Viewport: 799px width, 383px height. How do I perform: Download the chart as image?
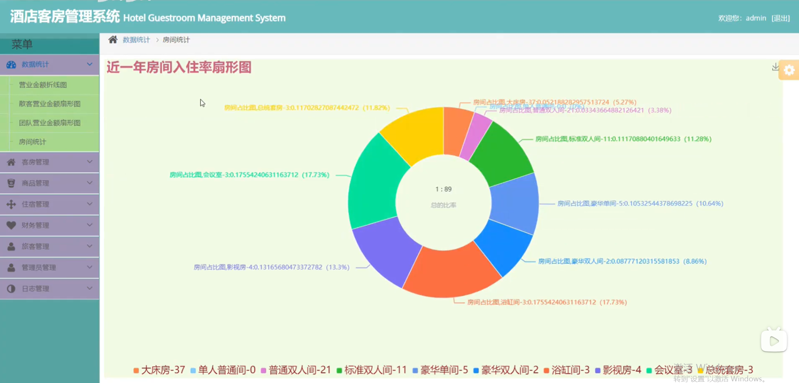(x=775, y=67)
